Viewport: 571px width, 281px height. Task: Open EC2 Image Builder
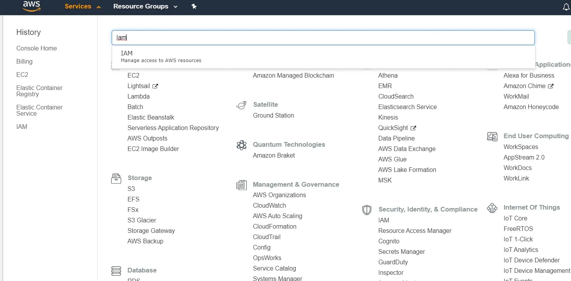pos(153,149)
